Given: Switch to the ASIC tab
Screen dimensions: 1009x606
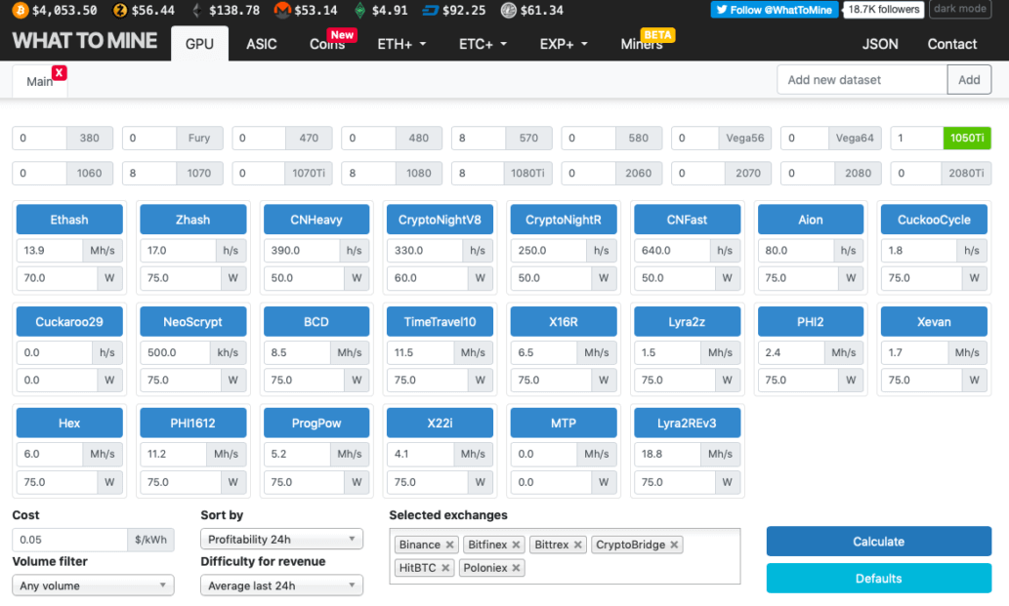Looking at the screenshot, I should (261, 44).
